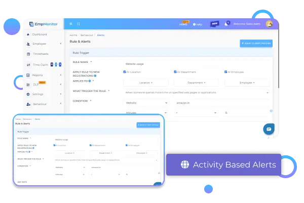Screen dimensions: 304x203
Task: Open the Help link in header
Action: tap(198, 24)
